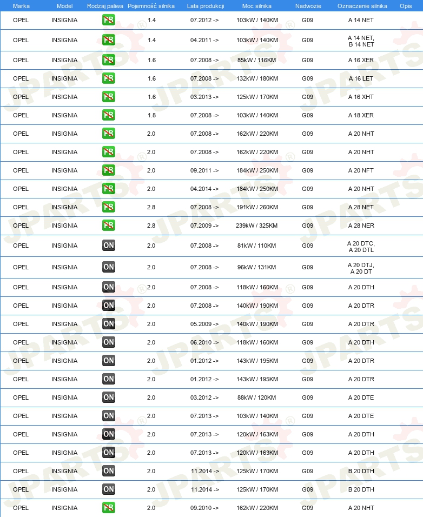The image size is (423, 517).
Task: Click the production date '07.2012 ->'
Action: click(204, 21)
